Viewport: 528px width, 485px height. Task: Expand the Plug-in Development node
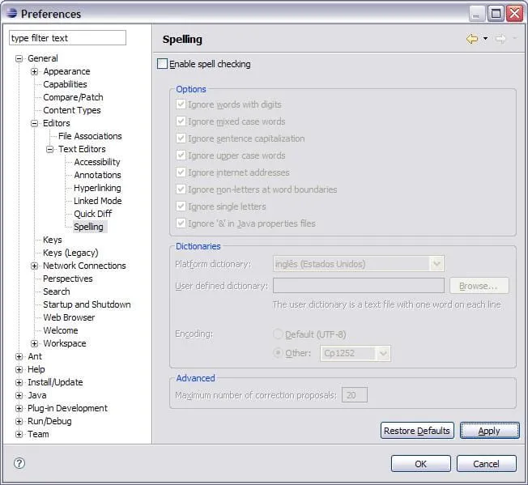pos(19,408)
